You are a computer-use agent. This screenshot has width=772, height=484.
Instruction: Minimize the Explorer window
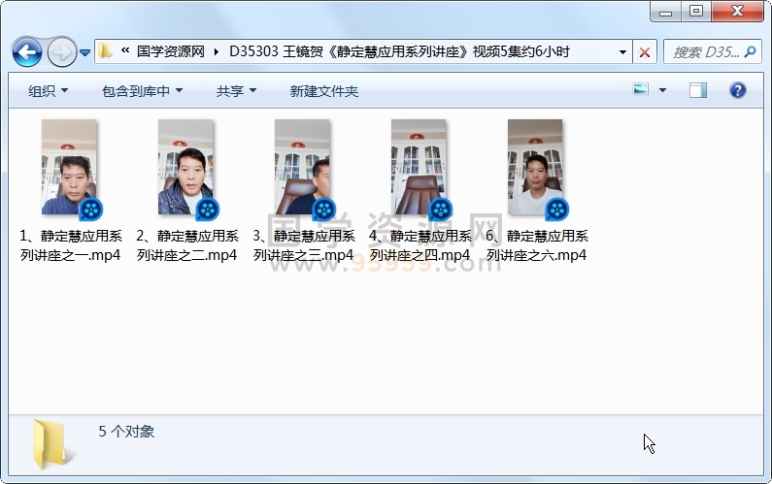(x=665, y=12)
